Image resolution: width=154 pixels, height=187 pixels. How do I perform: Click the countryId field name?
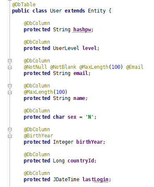click(81, 161)
